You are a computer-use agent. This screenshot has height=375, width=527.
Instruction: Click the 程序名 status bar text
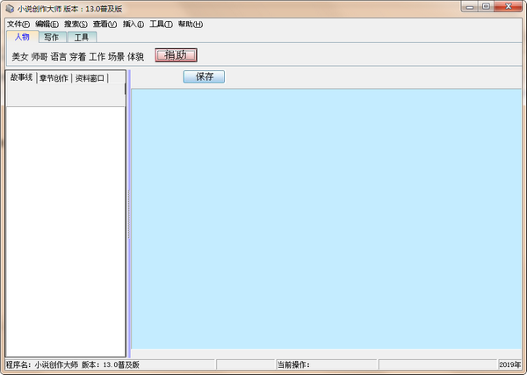point(73,365)
